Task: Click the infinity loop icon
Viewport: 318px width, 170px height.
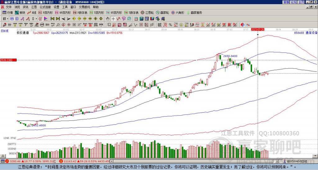Action: pos(248,25)
